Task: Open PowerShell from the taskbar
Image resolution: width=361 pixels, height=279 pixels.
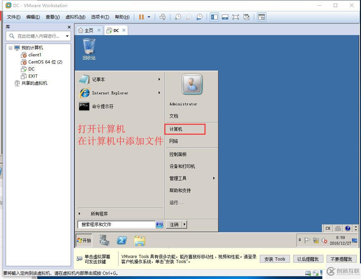Action: 121,240
